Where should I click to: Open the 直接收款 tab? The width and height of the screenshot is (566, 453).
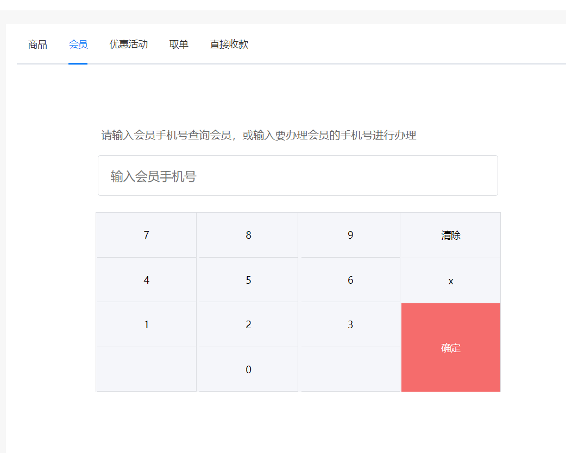tap(229, 44)
